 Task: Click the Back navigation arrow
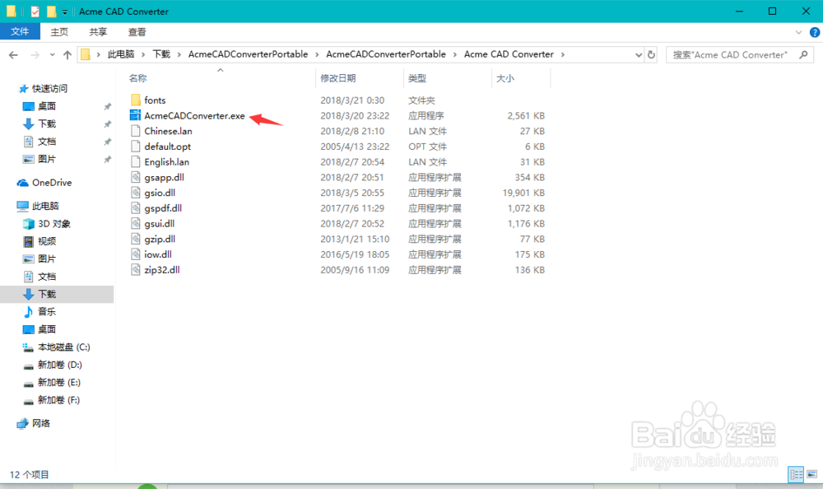[x=14, y=54]
